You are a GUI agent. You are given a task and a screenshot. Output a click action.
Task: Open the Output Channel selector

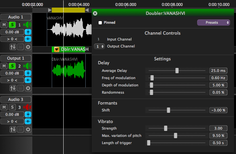pyautogui.click(x=99, y=46)
